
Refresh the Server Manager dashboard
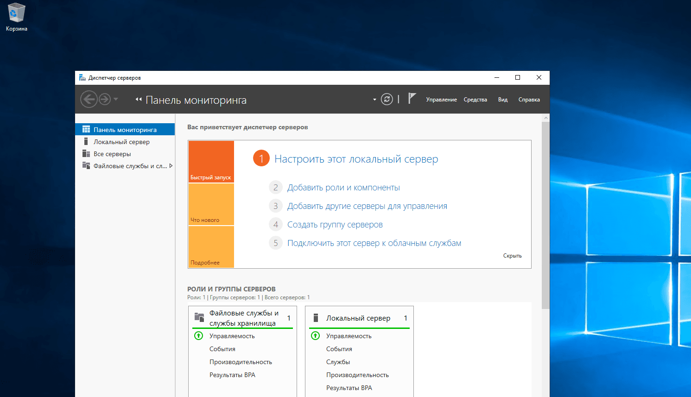pos(387,99)
